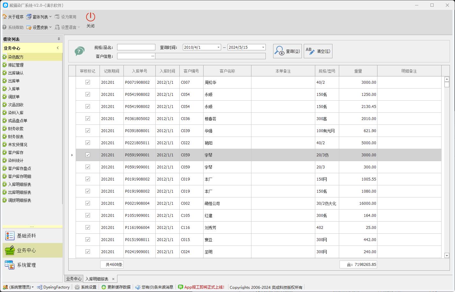
Task: Open 关于程序 home icon
Action: [x=5, y=17]
